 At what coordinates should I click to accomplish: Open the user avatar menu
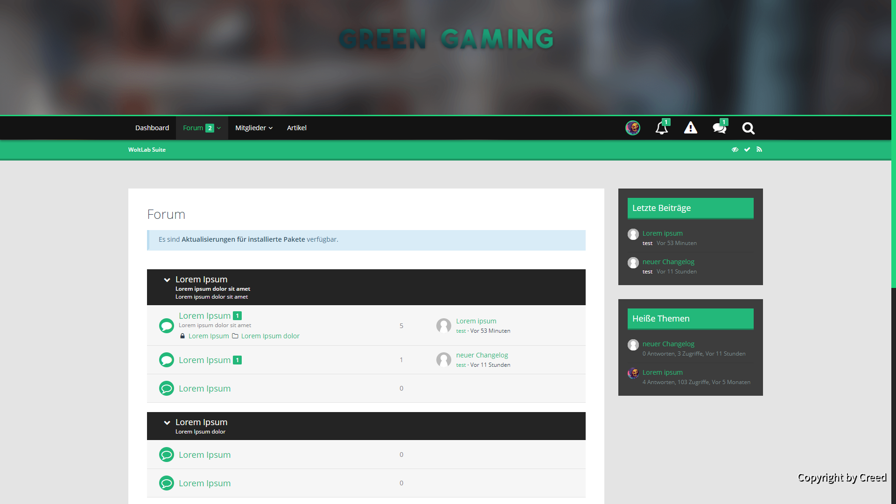coord(632,128)
